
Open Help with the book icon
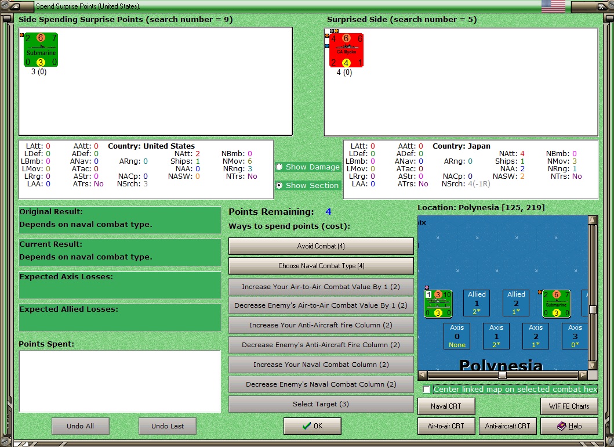(x=569, y=426)
